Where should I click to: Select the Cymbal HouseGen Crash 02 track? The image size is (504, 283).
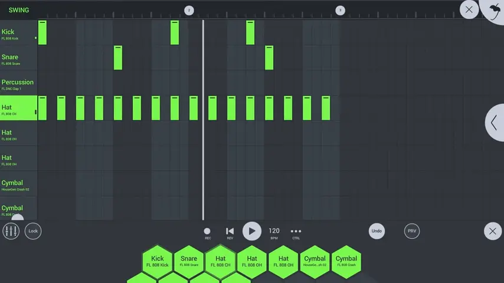pos(18,183)
